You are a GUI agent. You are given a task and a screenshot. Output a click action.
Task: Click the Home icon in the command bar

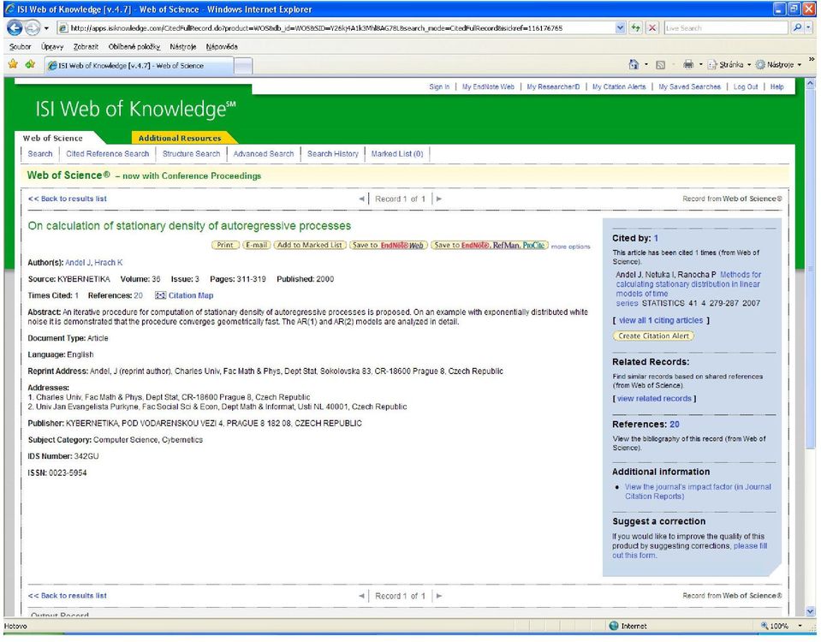[634, 64]
